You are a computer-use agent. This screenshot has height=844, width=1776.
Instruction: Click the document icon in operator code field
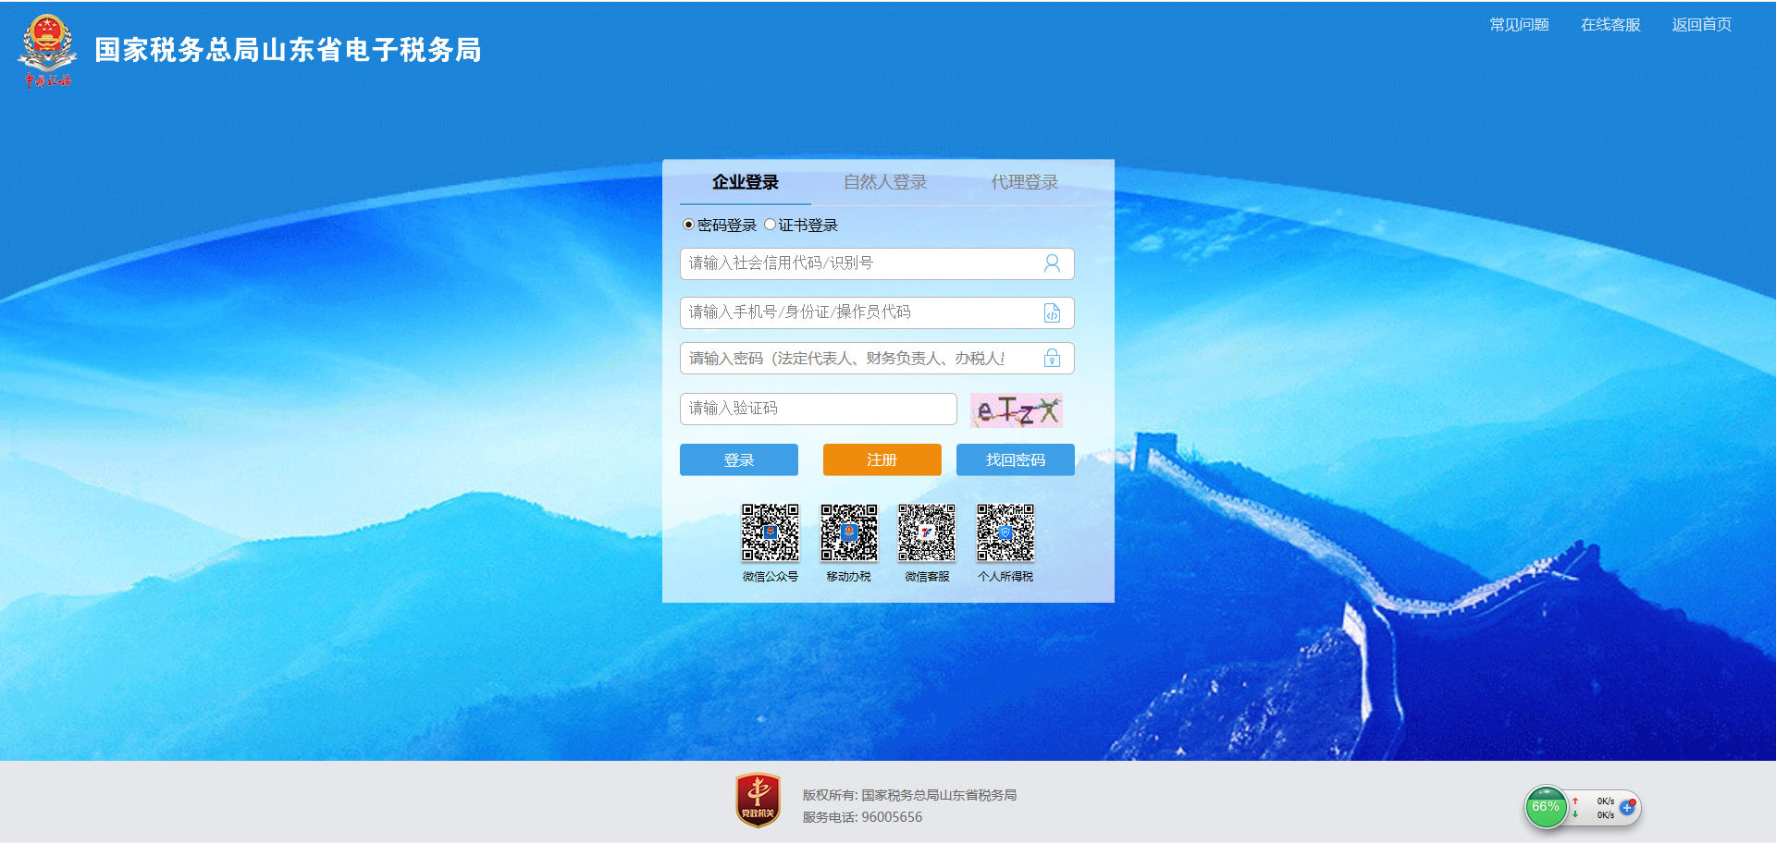click(x=1052, y=313)
